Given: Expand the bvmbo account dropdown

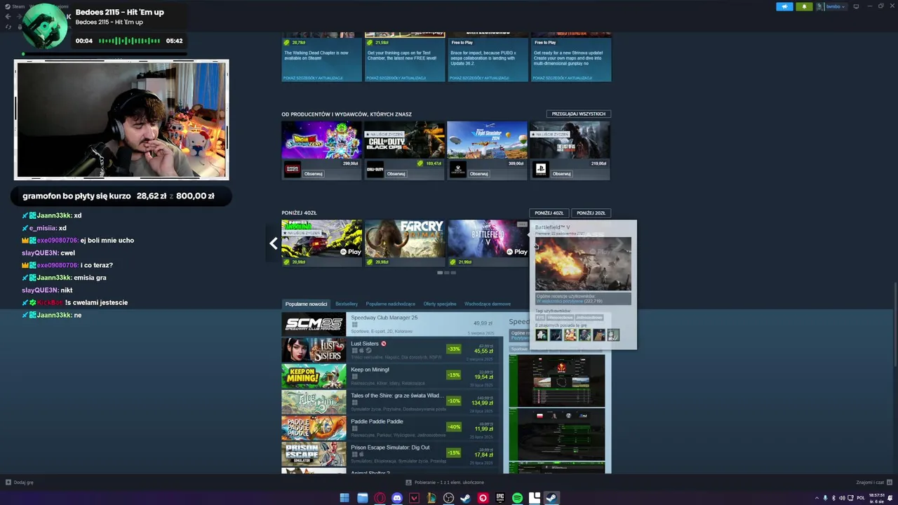Looking at the screenshot, I should (832, 6).
